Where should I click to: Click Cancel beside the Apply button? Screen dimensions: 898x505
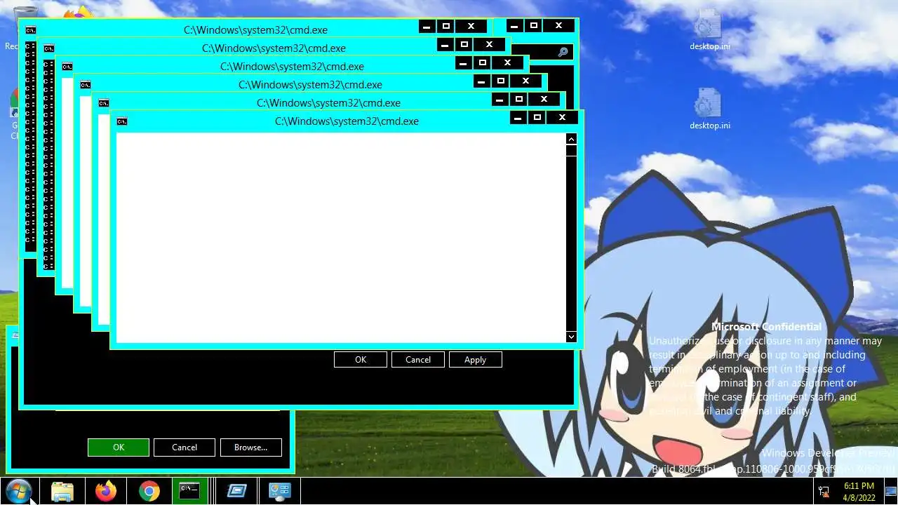418,360
